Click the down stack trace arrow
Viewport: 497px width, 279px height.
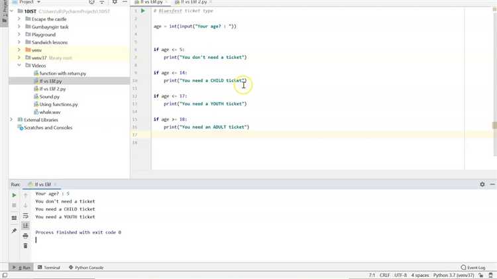pyautogui.click(x=25, y=205)
